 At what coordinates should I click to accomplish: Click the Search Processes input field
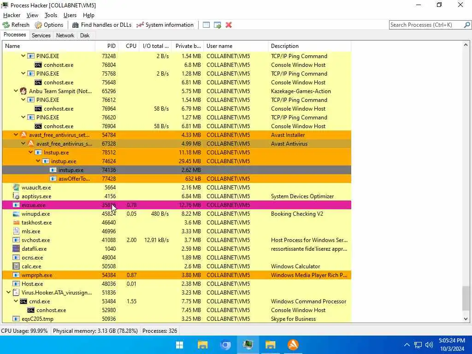click(426, 25)
